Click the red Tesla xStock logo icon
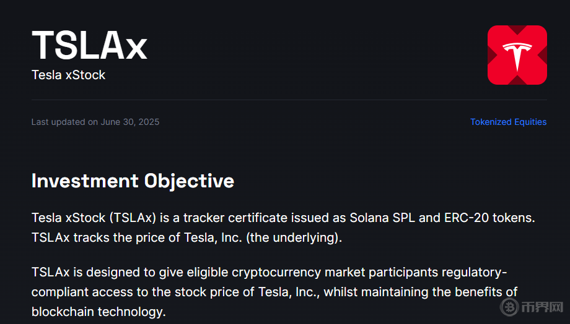570x324 pixels. [517, 55]
